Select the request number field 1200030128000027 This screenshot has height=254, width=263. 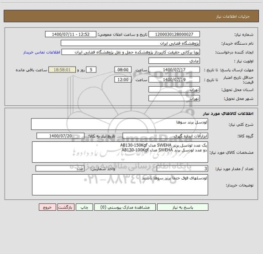click(174, 34)
